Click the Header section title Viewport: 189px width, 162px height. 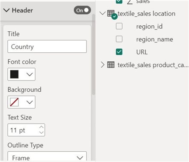22,10
